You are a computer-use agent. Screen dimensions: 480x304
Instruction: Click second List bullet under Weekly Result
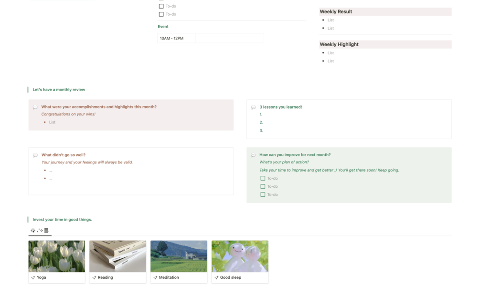pos(331,29)
